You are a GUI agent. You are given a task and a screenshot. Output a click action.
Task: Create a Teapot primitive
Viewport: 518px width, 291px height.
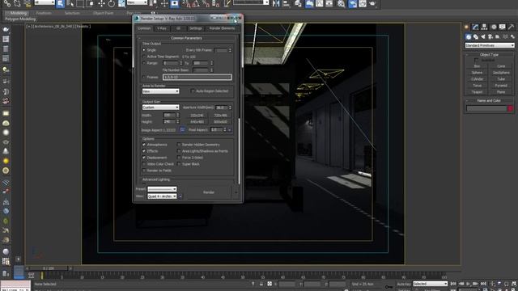[x=477, y=92]
